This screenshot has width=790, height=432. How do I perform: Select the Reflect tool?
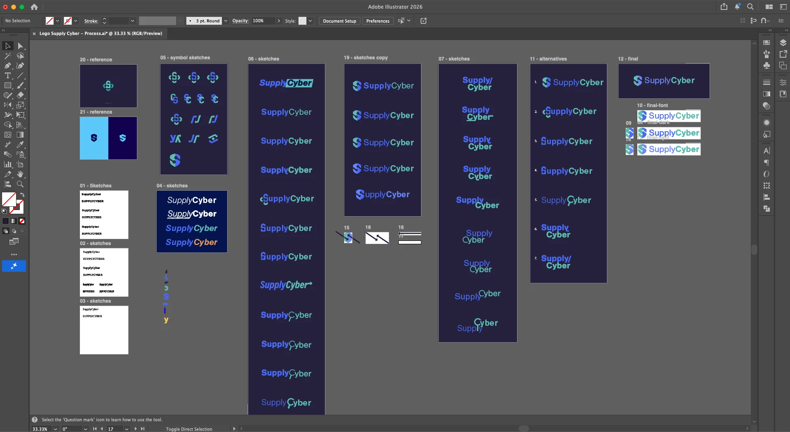pos(7,105)
